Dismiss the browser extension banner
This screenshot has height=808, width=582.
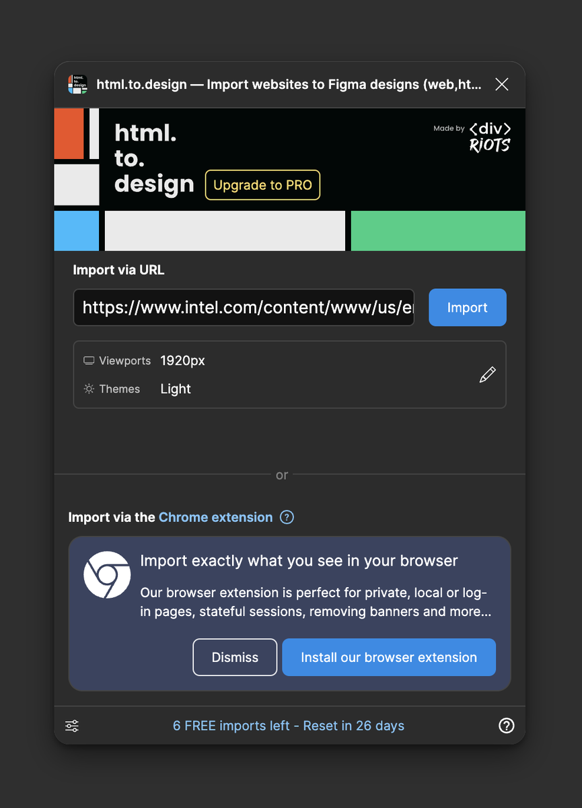pos(235,657)
